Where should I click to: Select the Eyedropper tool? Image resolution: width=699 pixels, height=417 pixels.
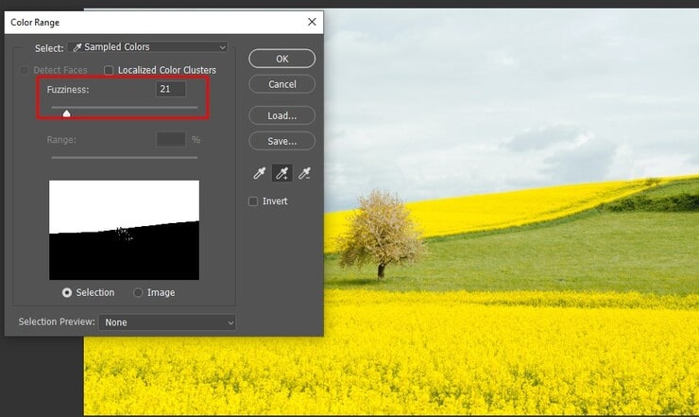(260, 173)
